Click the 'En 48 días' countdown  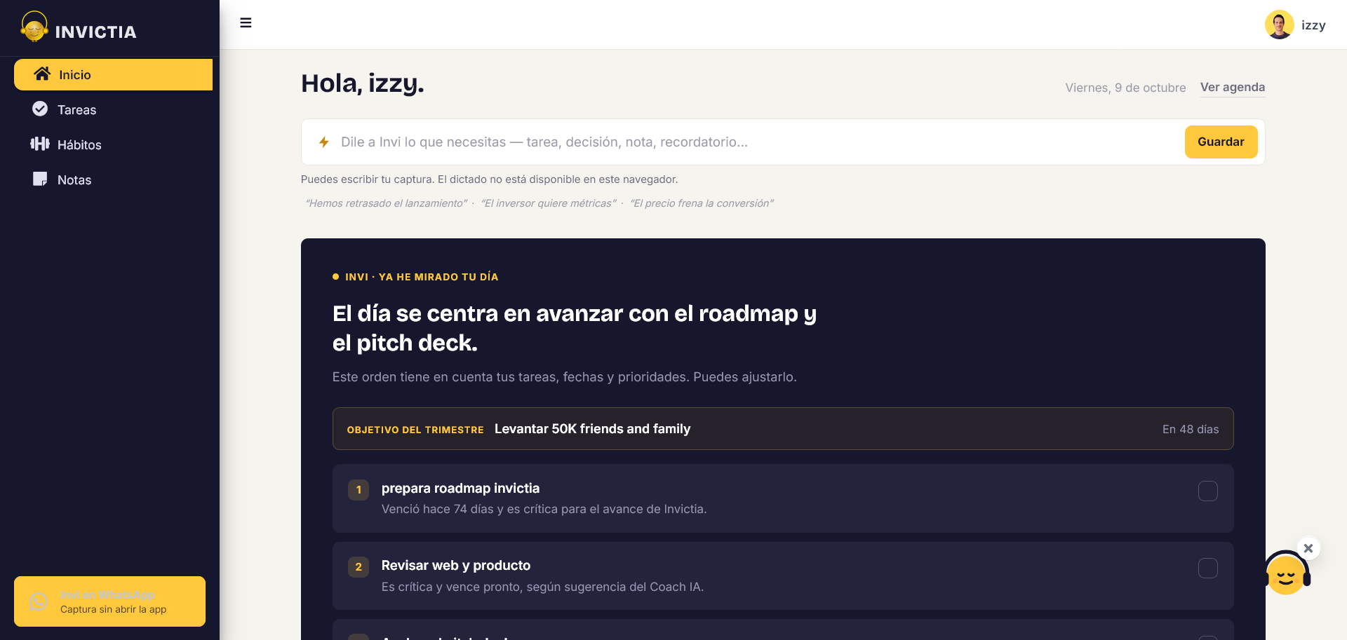coord(1191,429)
